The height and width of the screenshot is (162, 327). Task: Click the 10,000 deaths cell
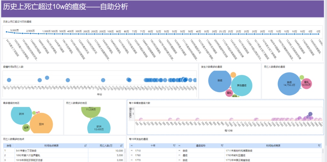[106, 151]
